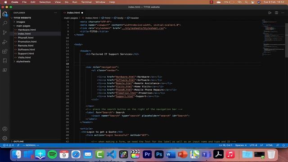The image size is (288, 162).
Task: Open Premiere Pro from the dock
Action: click(x=147, y=154)
